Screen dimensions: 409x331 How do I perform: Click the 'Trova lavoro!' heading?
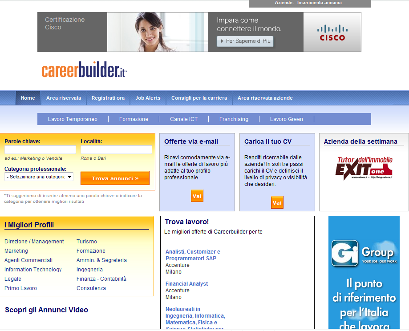(186, 222)
